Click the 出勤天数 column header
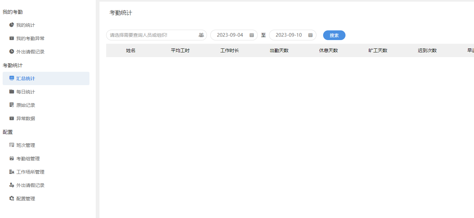The image size is (474, 218). [x=279, y=50]
